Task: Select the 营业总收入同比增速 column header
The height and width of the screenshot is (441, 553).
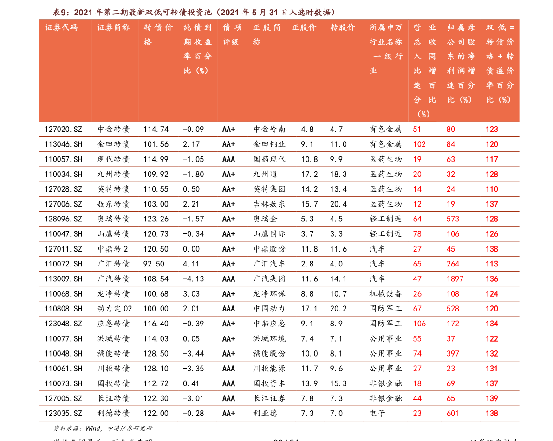Action: pos(424,71)
